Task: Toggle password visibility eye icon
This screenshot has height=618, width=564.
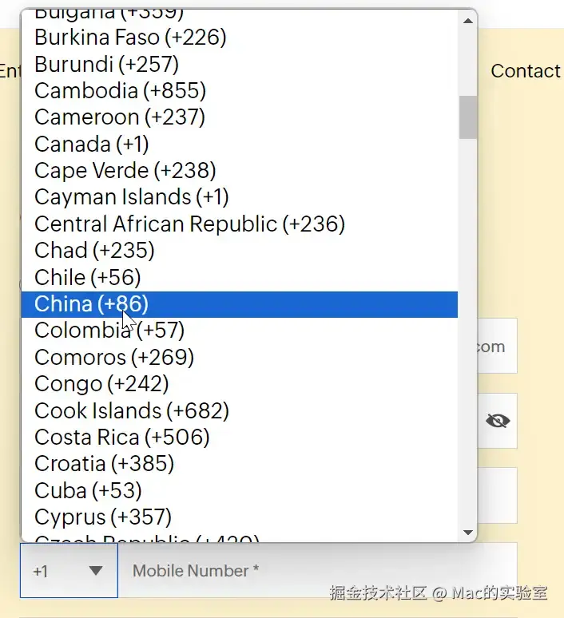Action: 498,421
